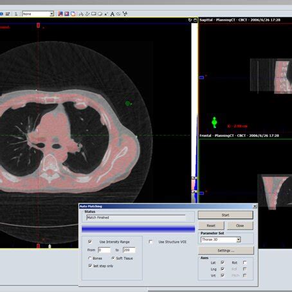
Task: Click the eraser tool in toolbar
Action: (118, 14)
